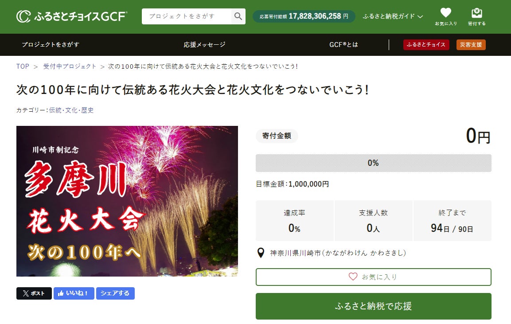Open お気に入り heart icon in header
The image size is (511, 324).
(445, 17)
